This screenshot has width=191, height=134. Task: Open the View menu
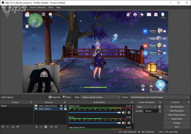tap(16, 7)
